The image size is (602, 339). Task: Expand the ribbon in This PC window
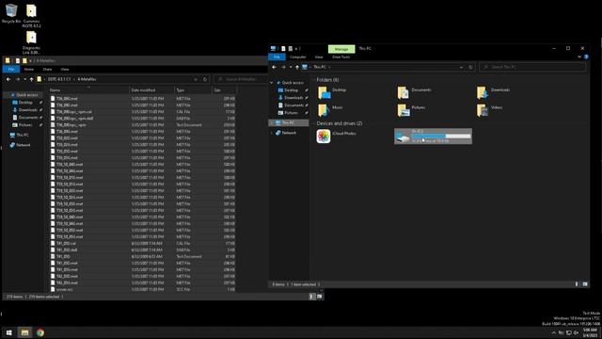(x=579, y=56)
